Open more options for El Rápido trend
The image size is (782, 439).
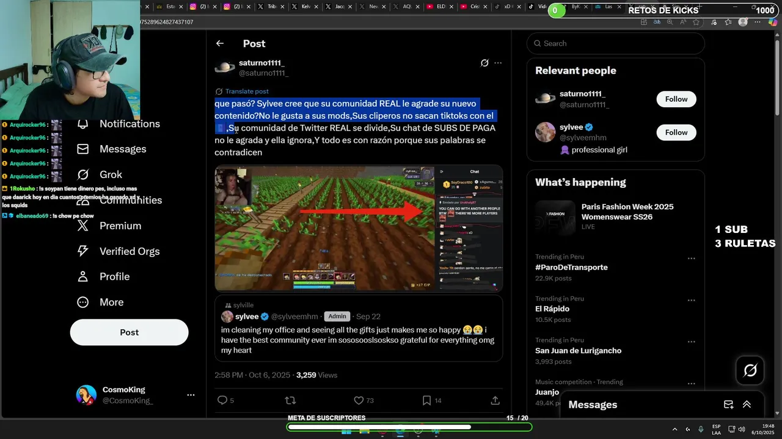692,301
